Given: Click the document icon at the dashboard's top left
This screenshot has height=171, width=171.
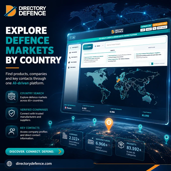Looking at the screenshot, I should 71,38.
